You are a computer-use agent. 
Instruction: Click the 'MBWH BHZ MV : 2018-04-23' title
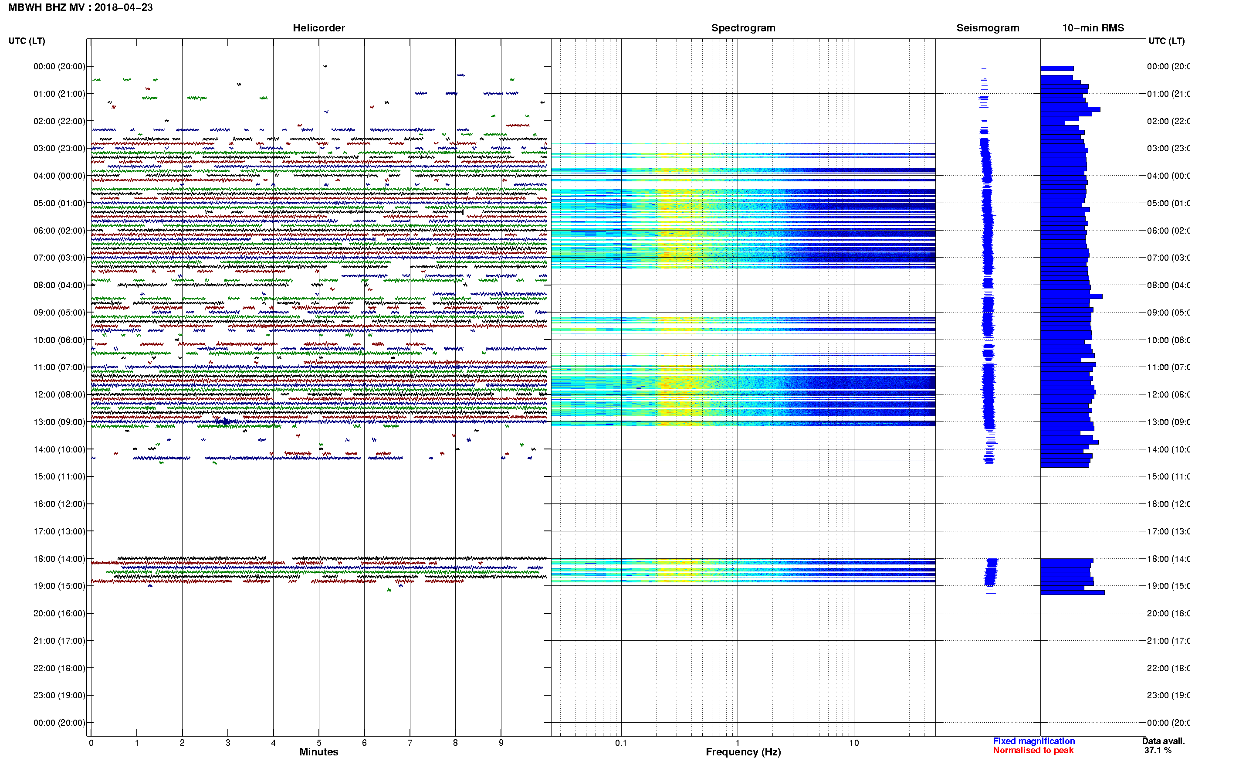pos(81,7)
